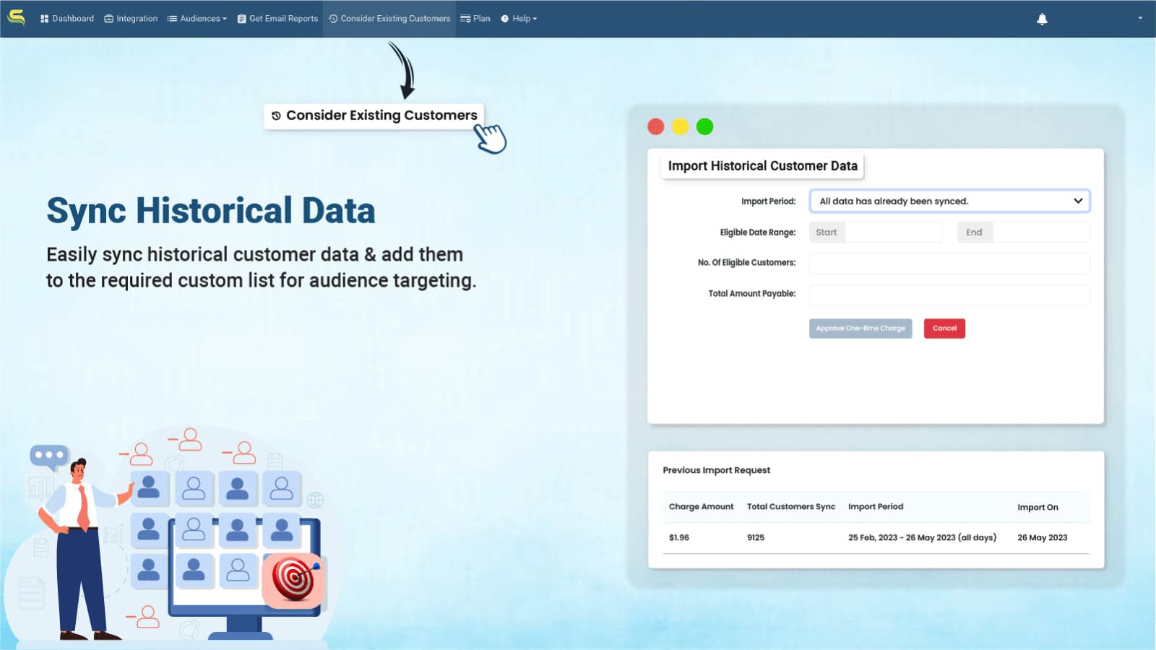Click the yellow-green app logo in the navbar

point(17,17)
